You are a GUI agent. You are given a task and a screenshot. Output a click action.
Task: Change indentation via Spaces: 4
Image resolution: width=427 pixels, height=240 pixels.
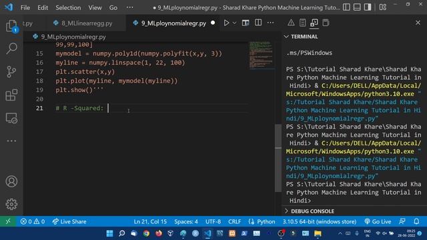pyautogui.click(x=186, y=221)
